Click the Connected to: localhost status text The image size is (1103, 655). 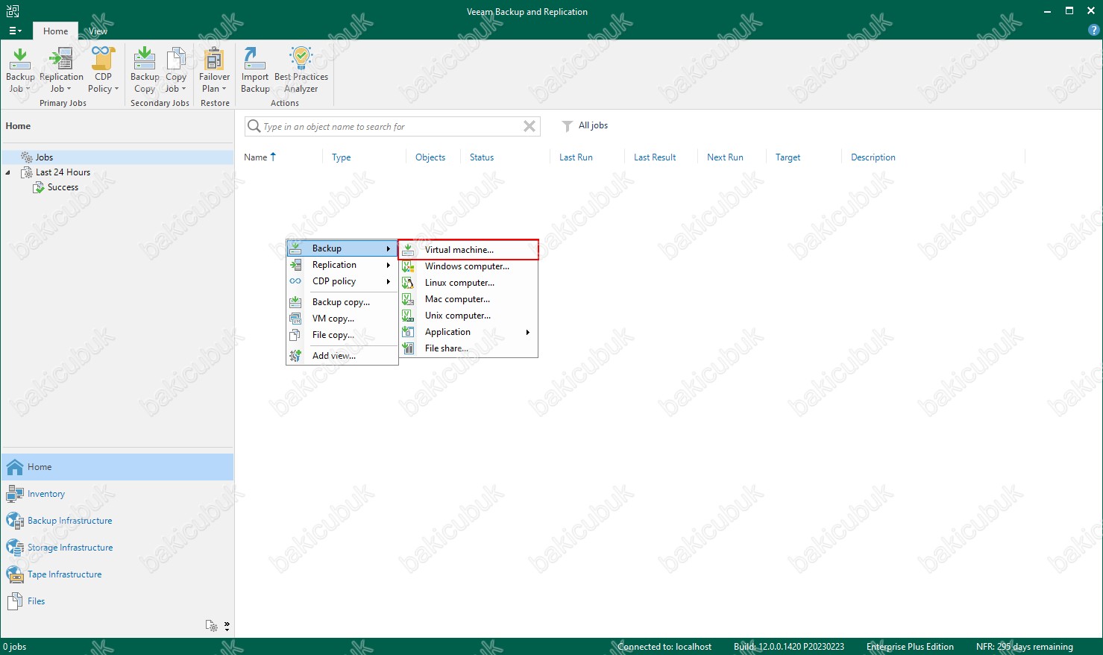tap(664, 647)
